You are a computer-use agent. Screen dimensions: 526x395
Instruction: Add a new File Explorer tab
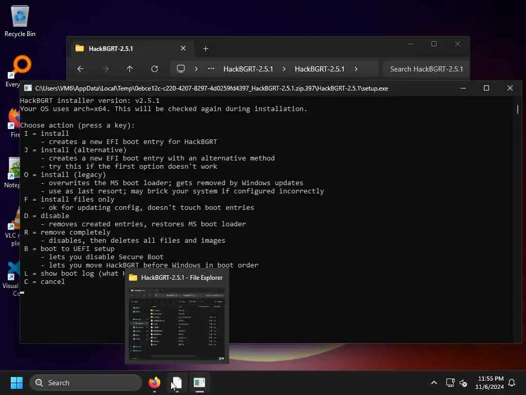coord(206,49)
